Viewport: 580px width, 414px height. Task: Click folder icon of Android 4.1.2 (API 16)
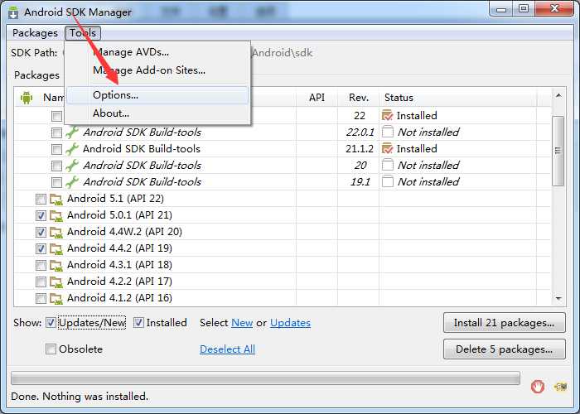coord(56,299)
